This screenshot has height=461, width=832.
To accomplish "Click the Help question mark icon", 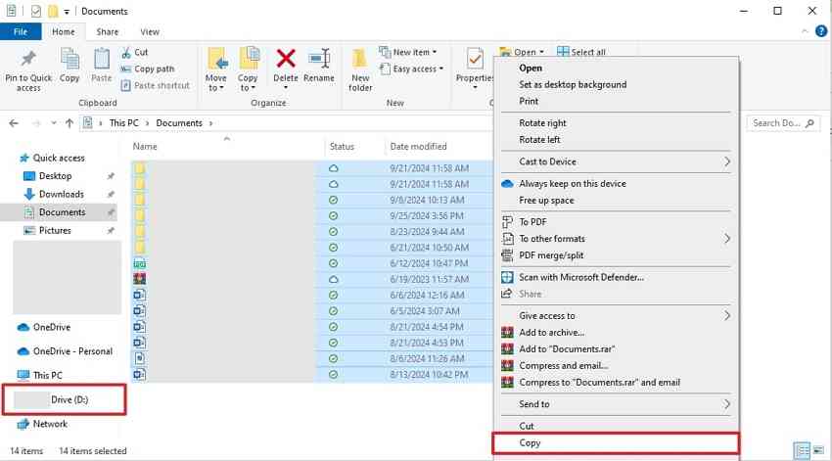I will pyautogui.click(x=821, y=31).
